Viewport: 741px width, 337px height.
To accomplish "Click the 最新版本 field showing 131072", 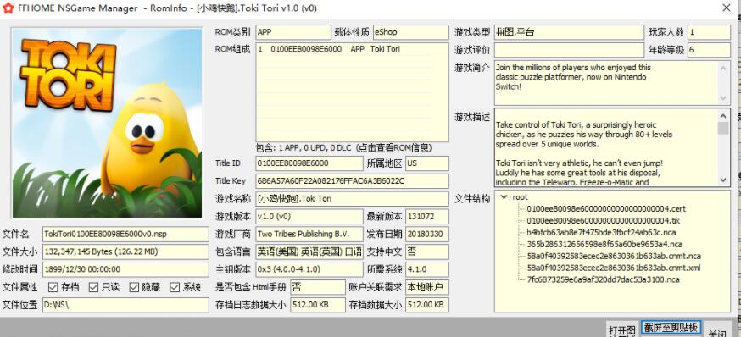I will 427,216.
